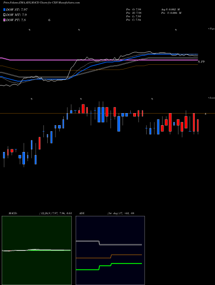The image size is (215, 285).
Task: Click the 'Pre C: 7.94' value
Action: [134, 20]
